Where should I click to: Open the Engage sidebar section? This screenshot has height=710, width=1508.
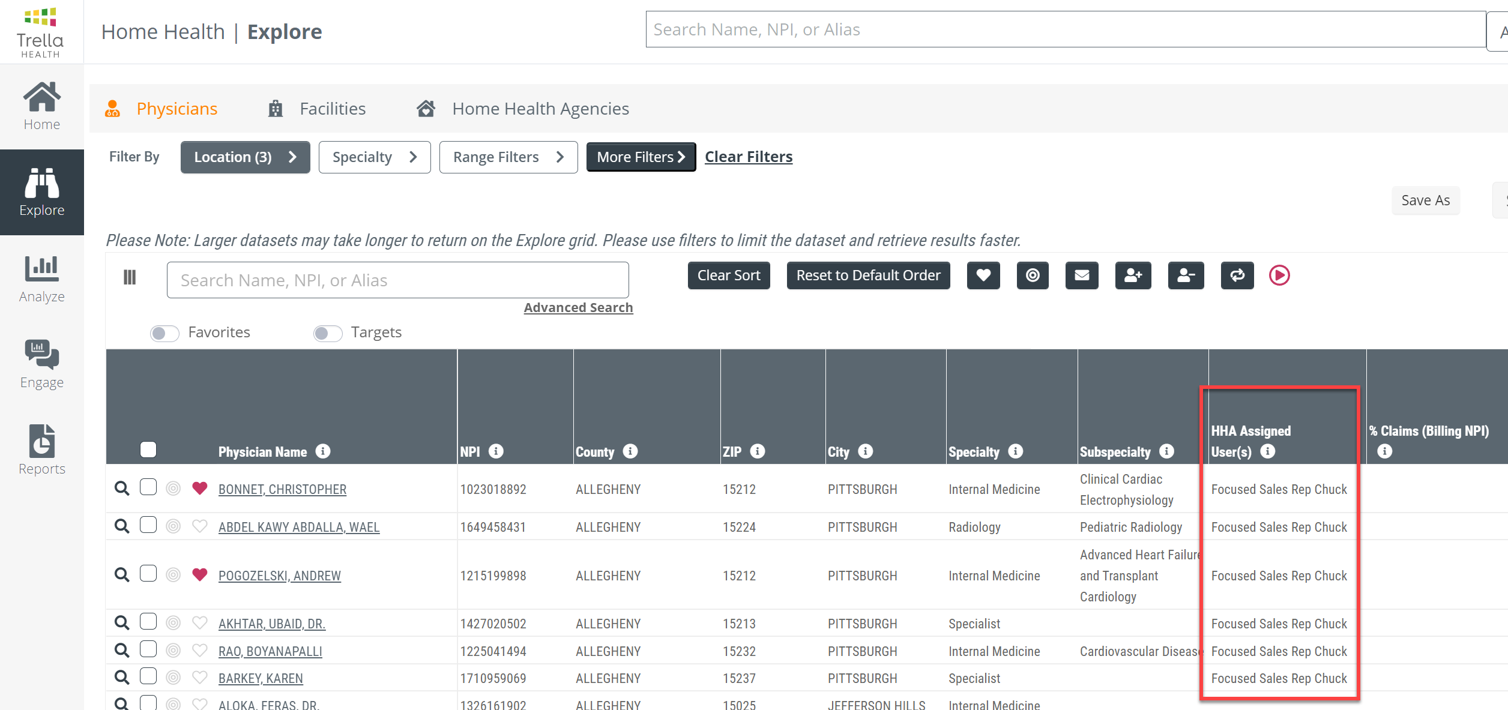point(42,365)
